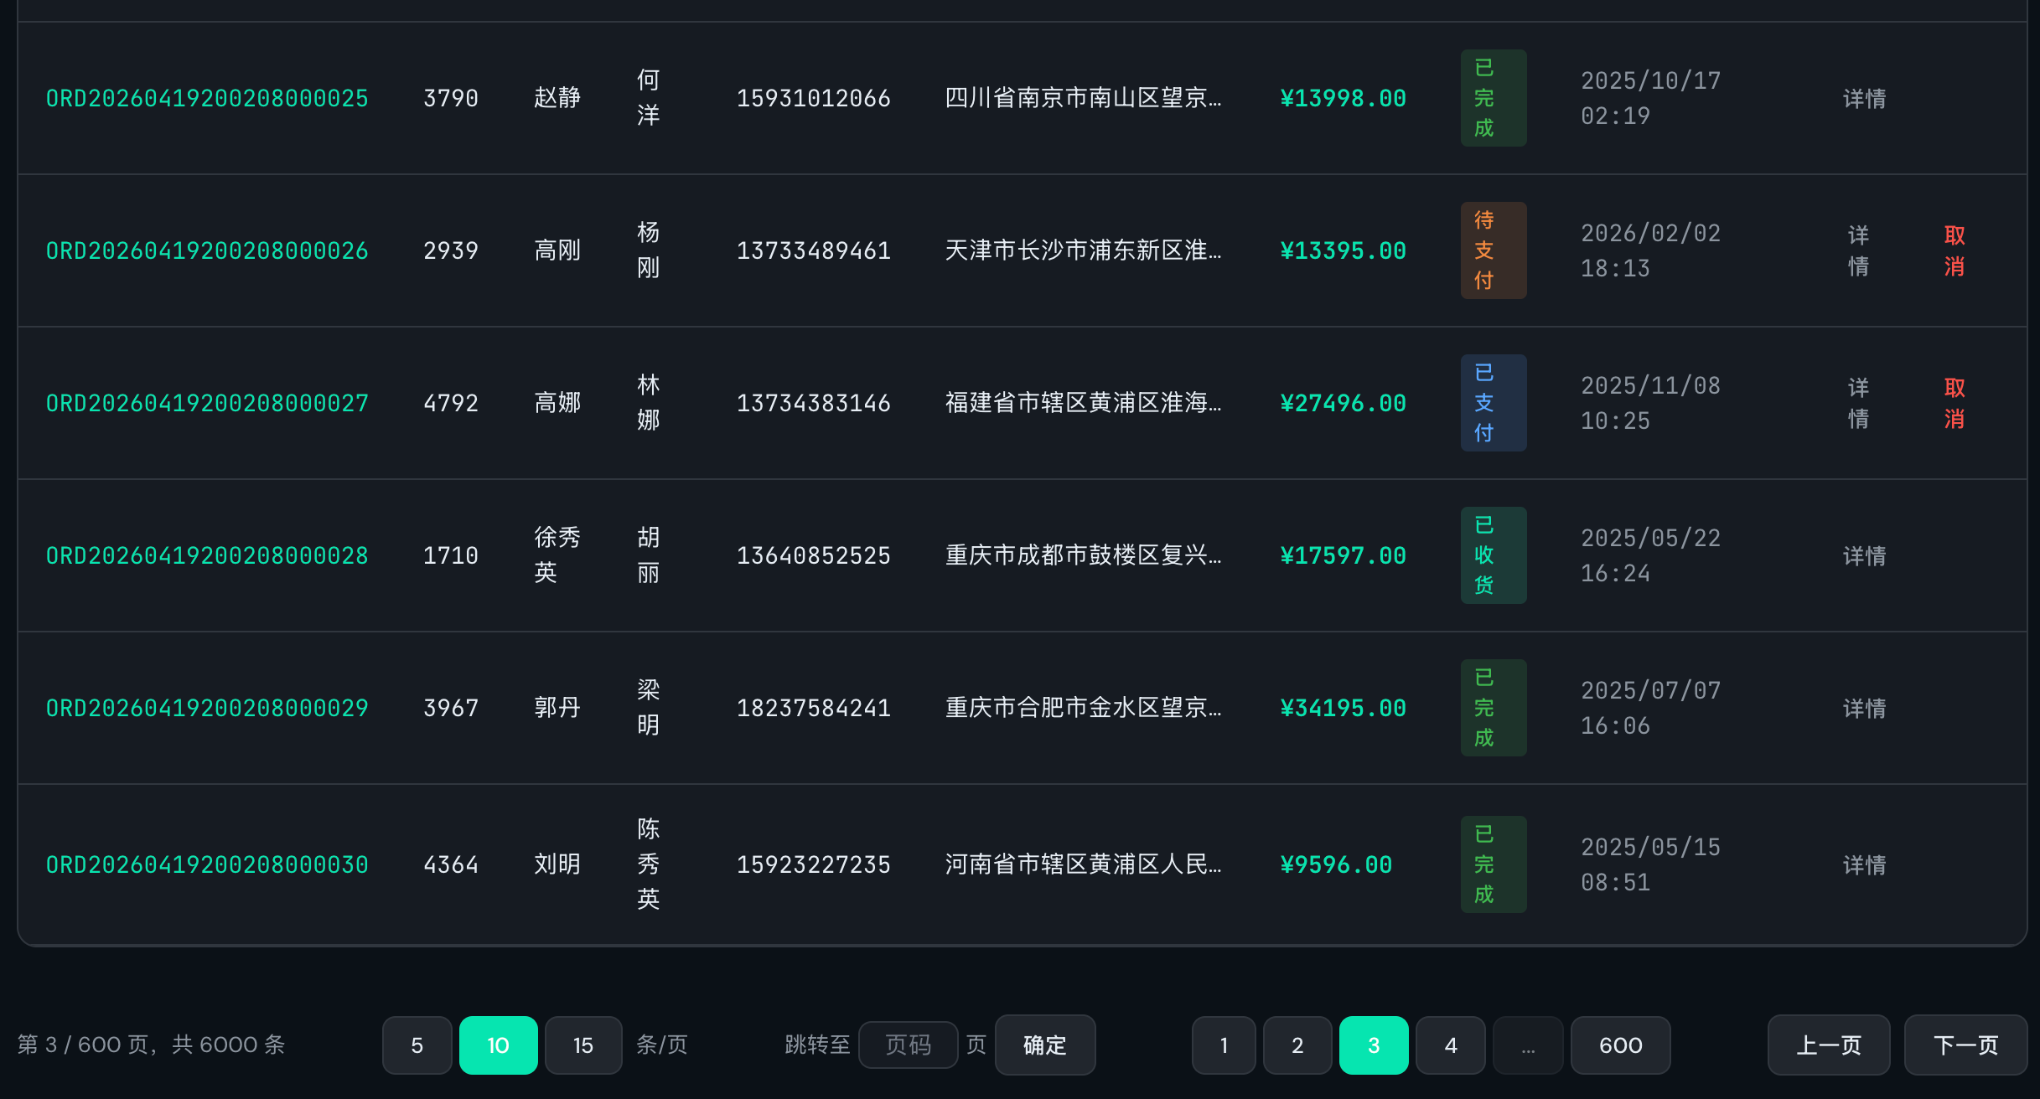Go to previous page 上一页

[x=1828, y=1045]
